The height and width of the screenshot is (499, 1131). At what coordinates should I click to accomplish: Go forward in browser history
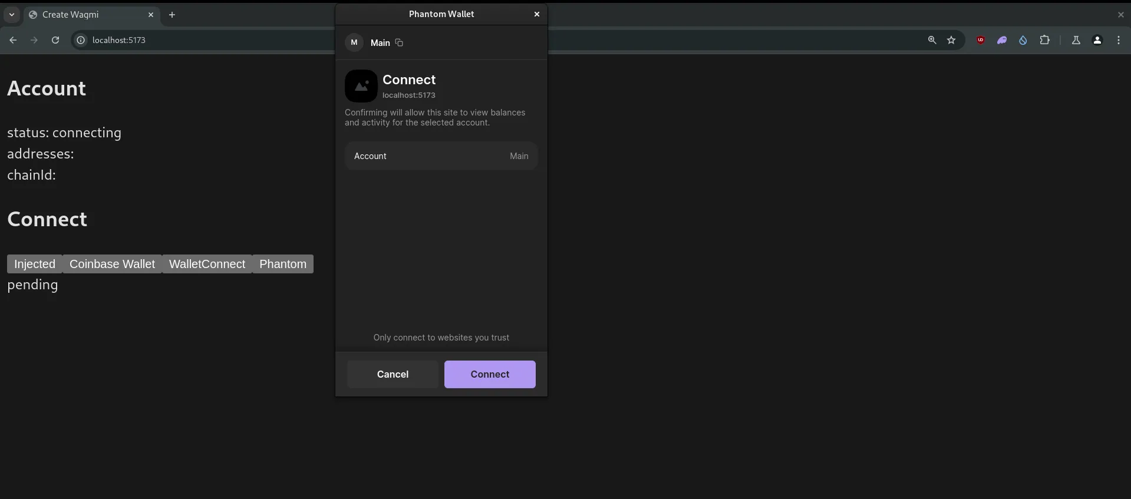34,40
